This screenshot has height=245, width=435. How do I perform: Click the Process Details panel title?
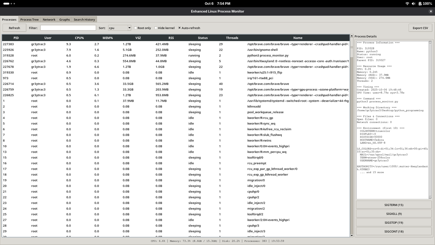[365, 36]
